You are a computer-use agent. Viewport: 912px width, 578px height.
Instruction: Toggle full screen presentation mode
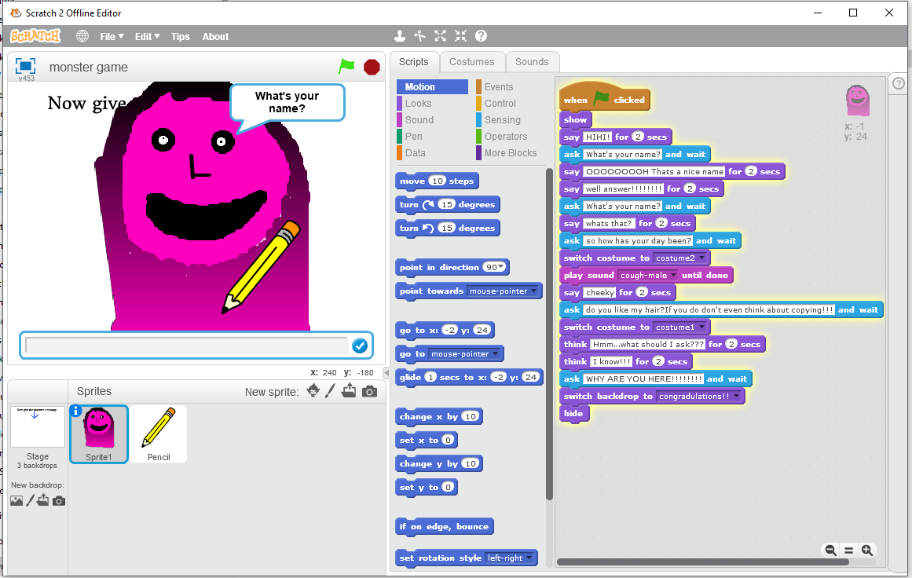[x=26, y=66]
